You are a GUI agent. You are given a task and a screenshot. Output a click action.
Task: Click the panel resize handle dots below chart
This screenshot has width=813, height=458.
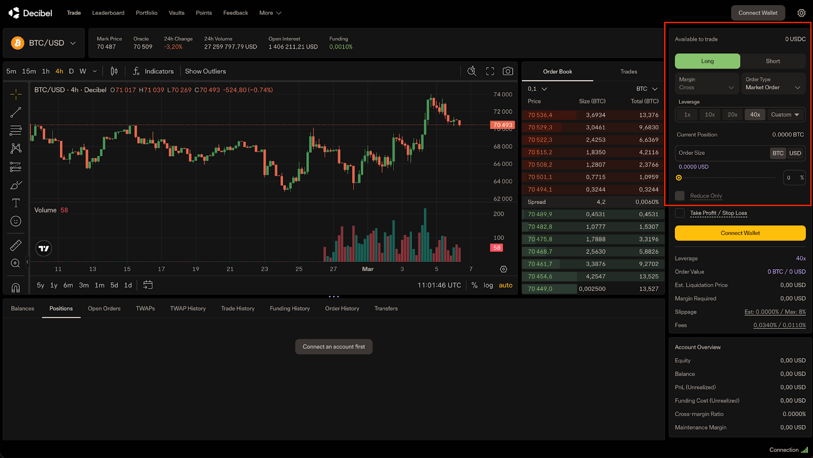[333, 297]
